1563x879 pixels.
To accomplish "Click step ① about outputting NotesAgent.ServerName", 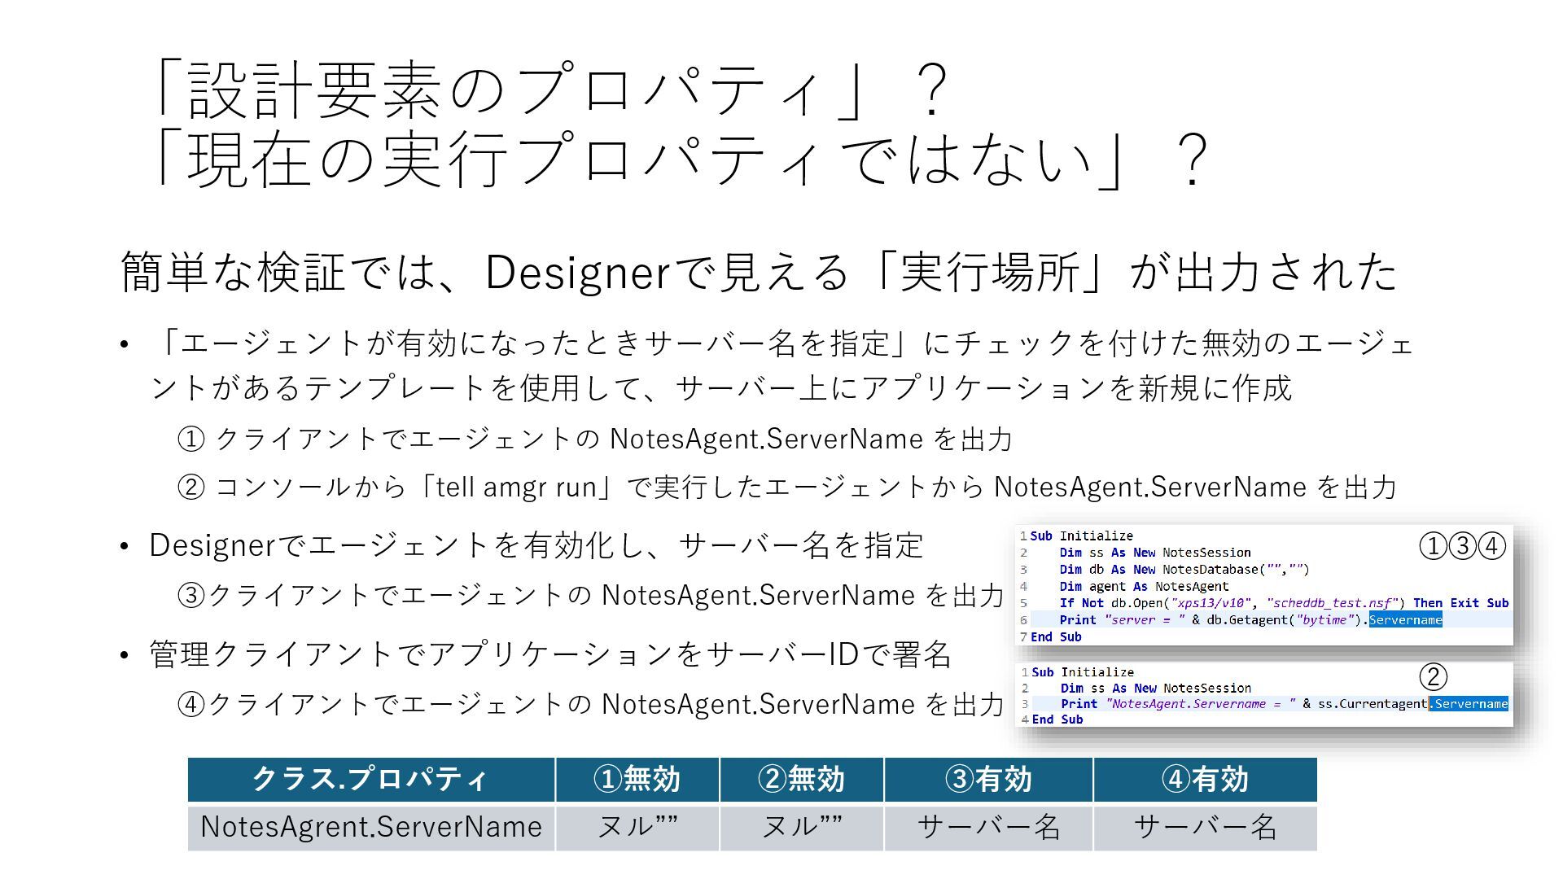I will [x=594, y=439].
